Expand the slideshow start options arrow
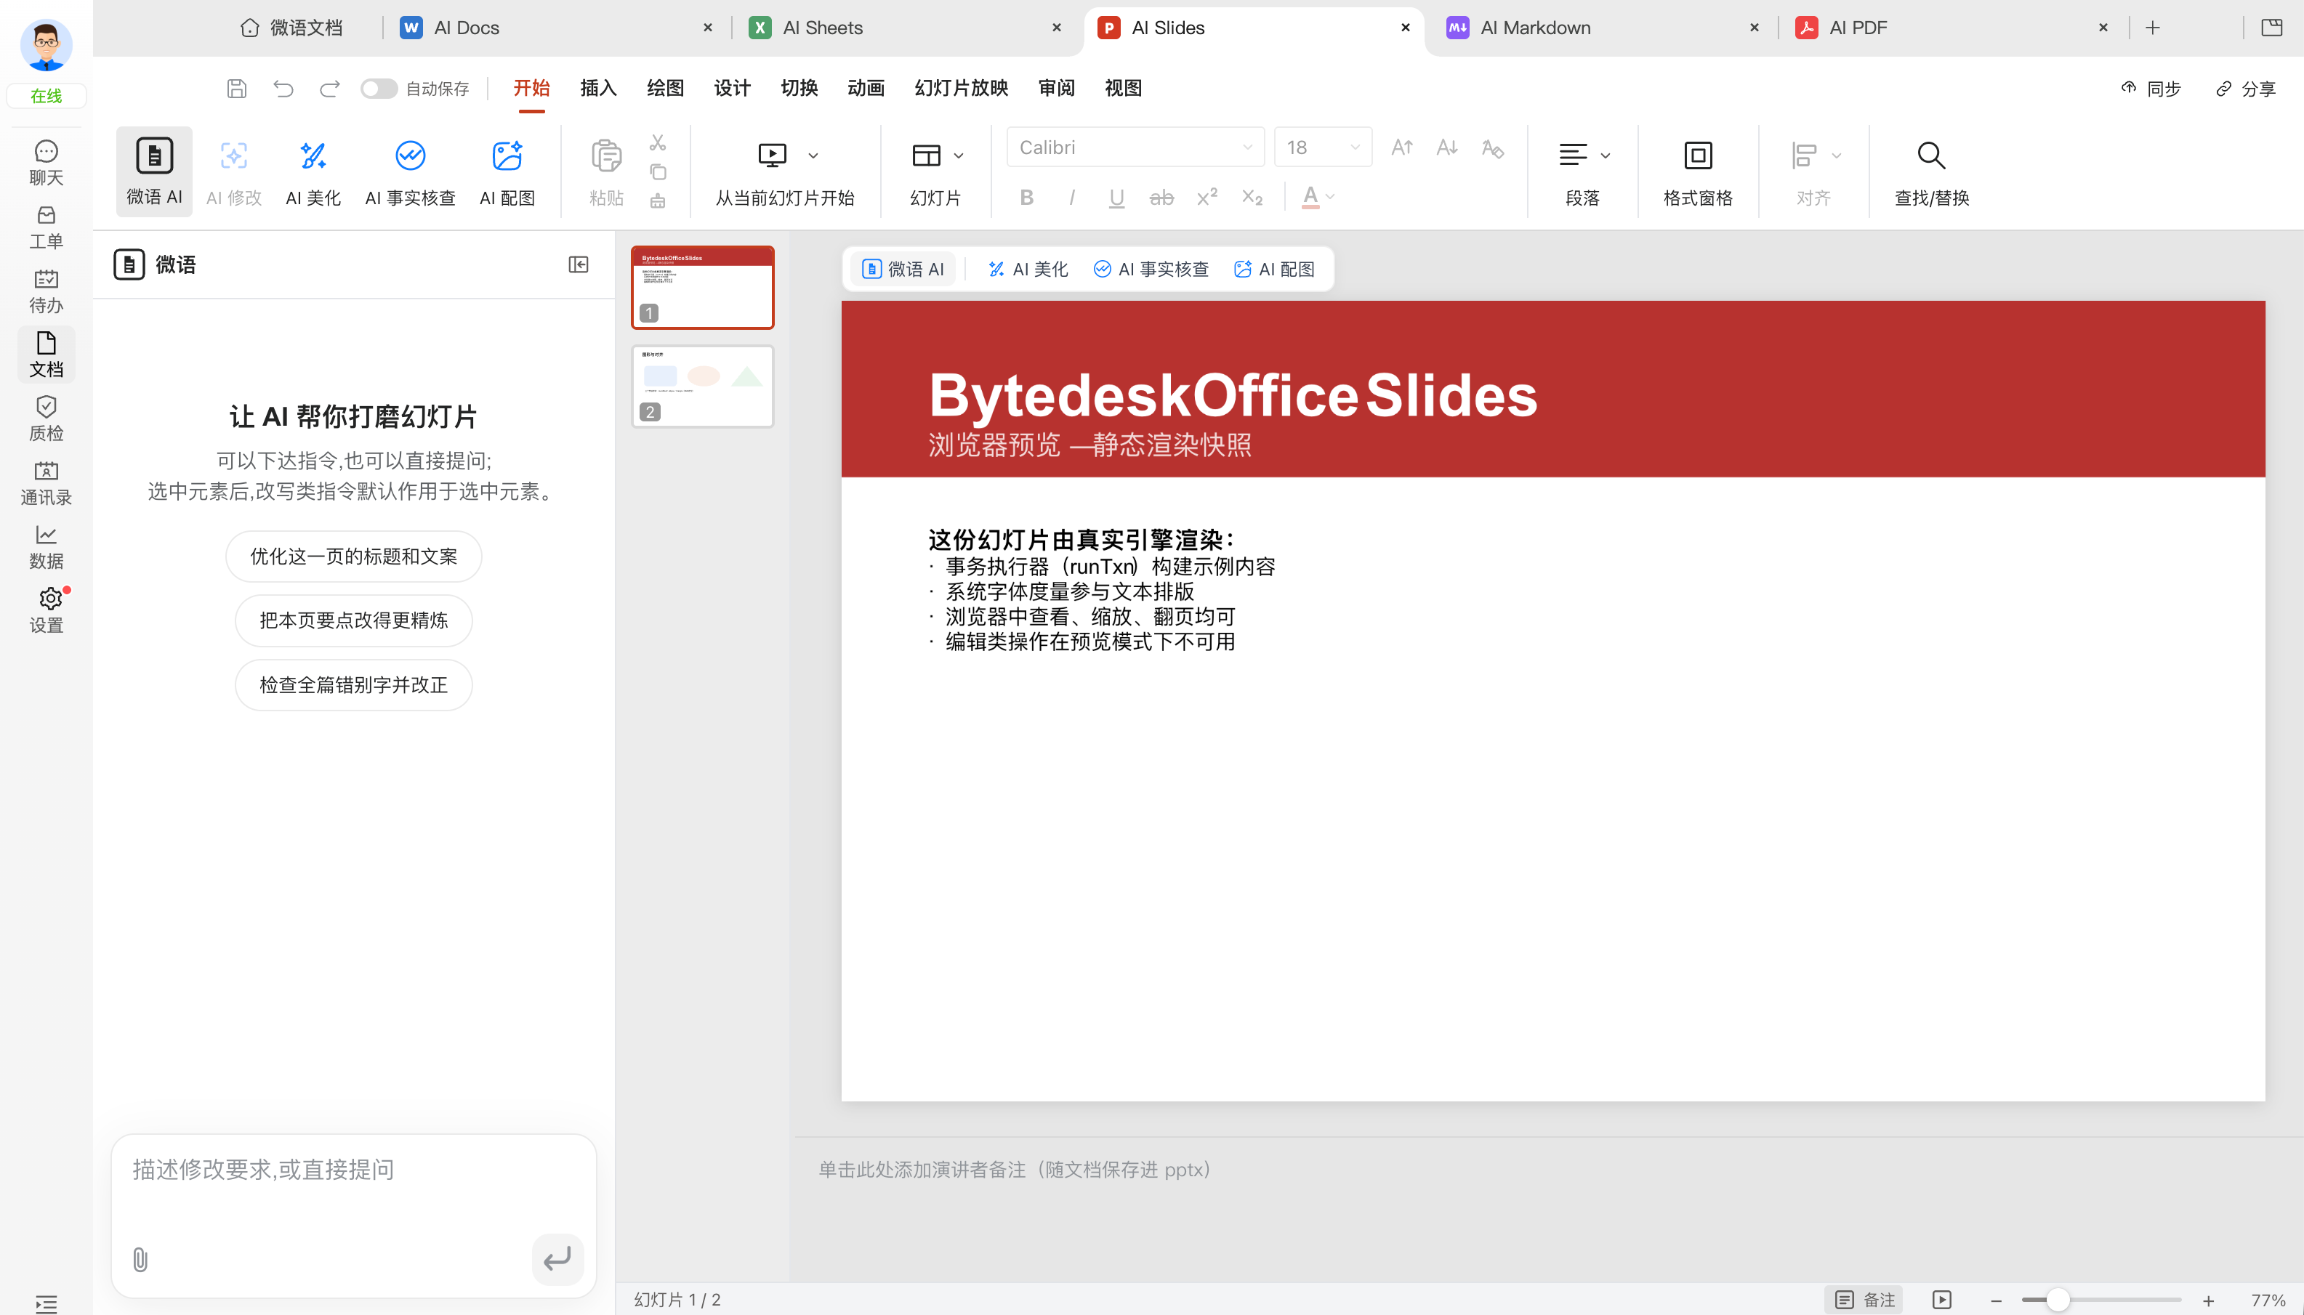Image resolution: width=2304 pixels, height=1315 pixels. 813,155
